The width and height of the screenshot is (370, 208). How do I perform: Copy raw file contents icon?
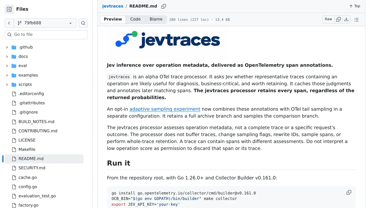[x=338, y=19]
